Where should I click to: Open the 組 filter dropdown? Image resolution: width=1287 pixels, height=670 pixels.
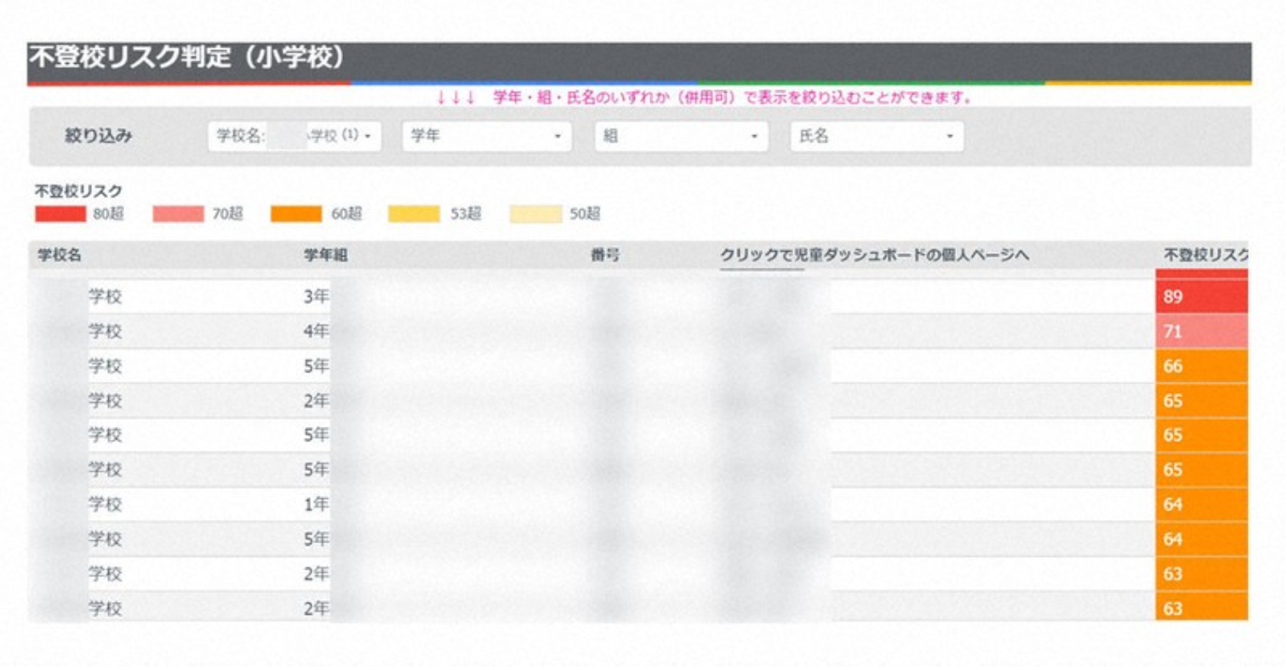(681, 136)
